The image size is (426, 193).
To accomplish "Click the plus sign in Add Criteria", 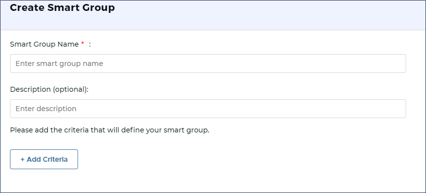I will point(22,159).
